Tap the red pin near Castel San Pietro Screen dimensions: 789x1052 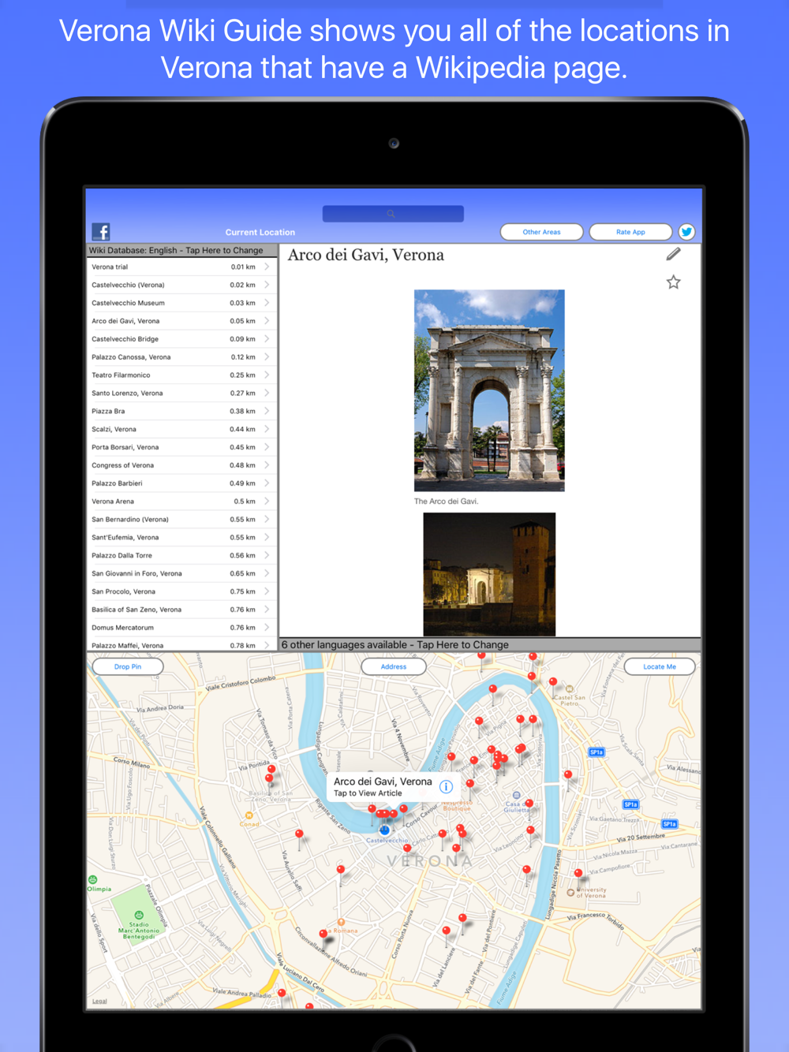tap(553, 683)
